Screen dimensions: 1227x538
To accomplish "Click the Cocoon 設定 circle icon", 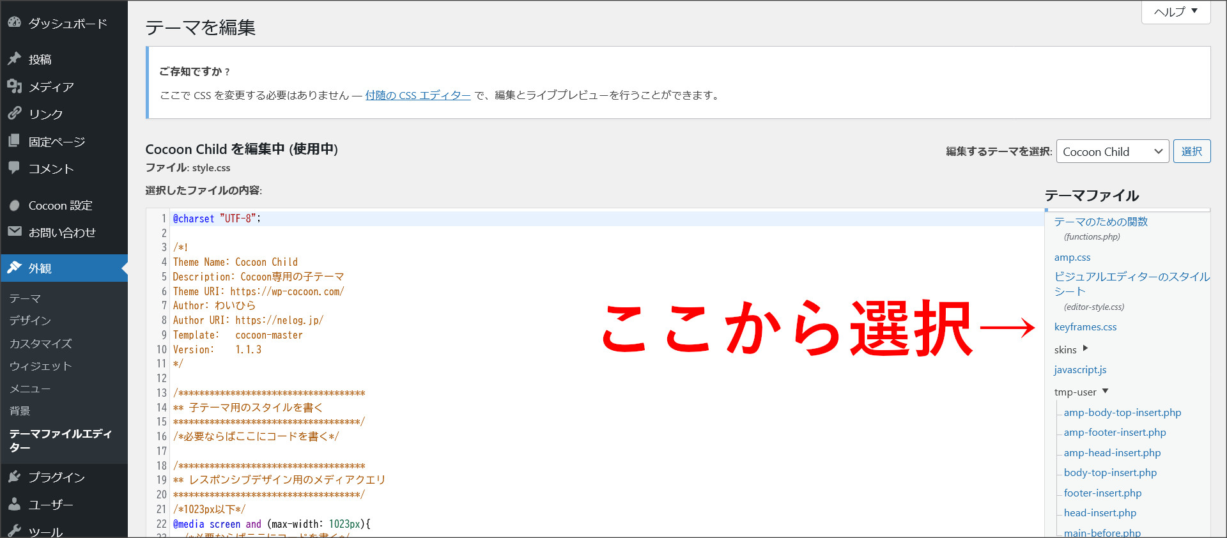I will [x=14, y=205].
